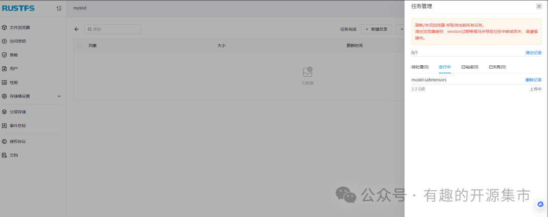Viewport: 548px width, 217px height.
Task: Click the 3.3 GiB size text
Action: pos(418,89)
